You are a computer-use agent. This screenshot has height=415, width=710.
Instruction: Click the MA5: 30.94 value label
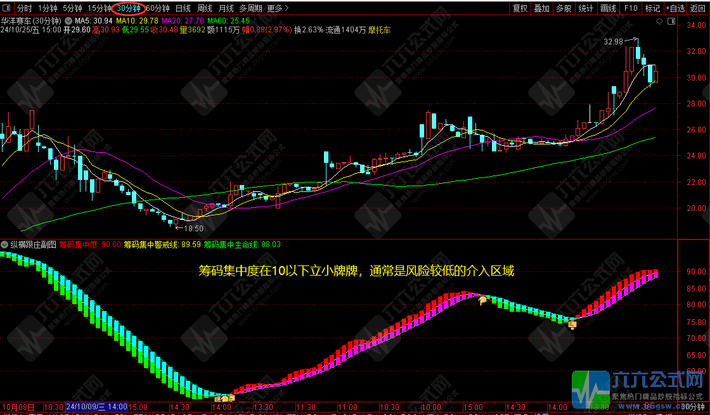(93, 21)
